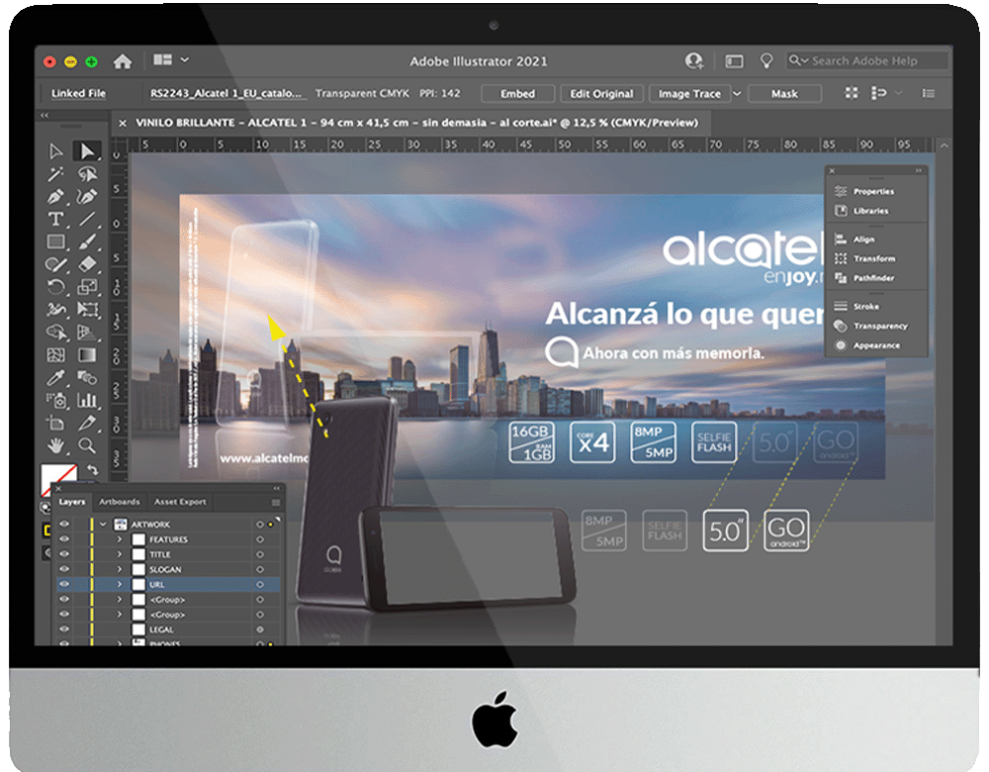The width and height of the screenshot is (989, 772).
Task: Switch to the Asset Export tab
Action: pos(180,502)
